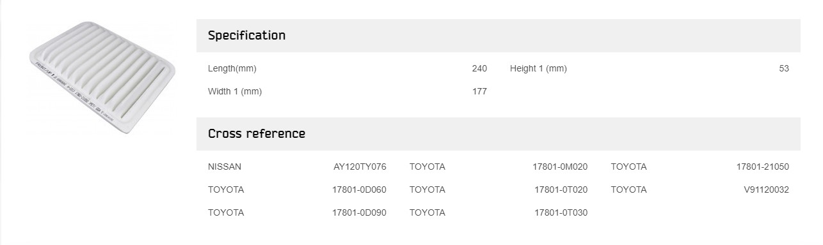Select the Length(mm) specification label

(x=232, y=69)
